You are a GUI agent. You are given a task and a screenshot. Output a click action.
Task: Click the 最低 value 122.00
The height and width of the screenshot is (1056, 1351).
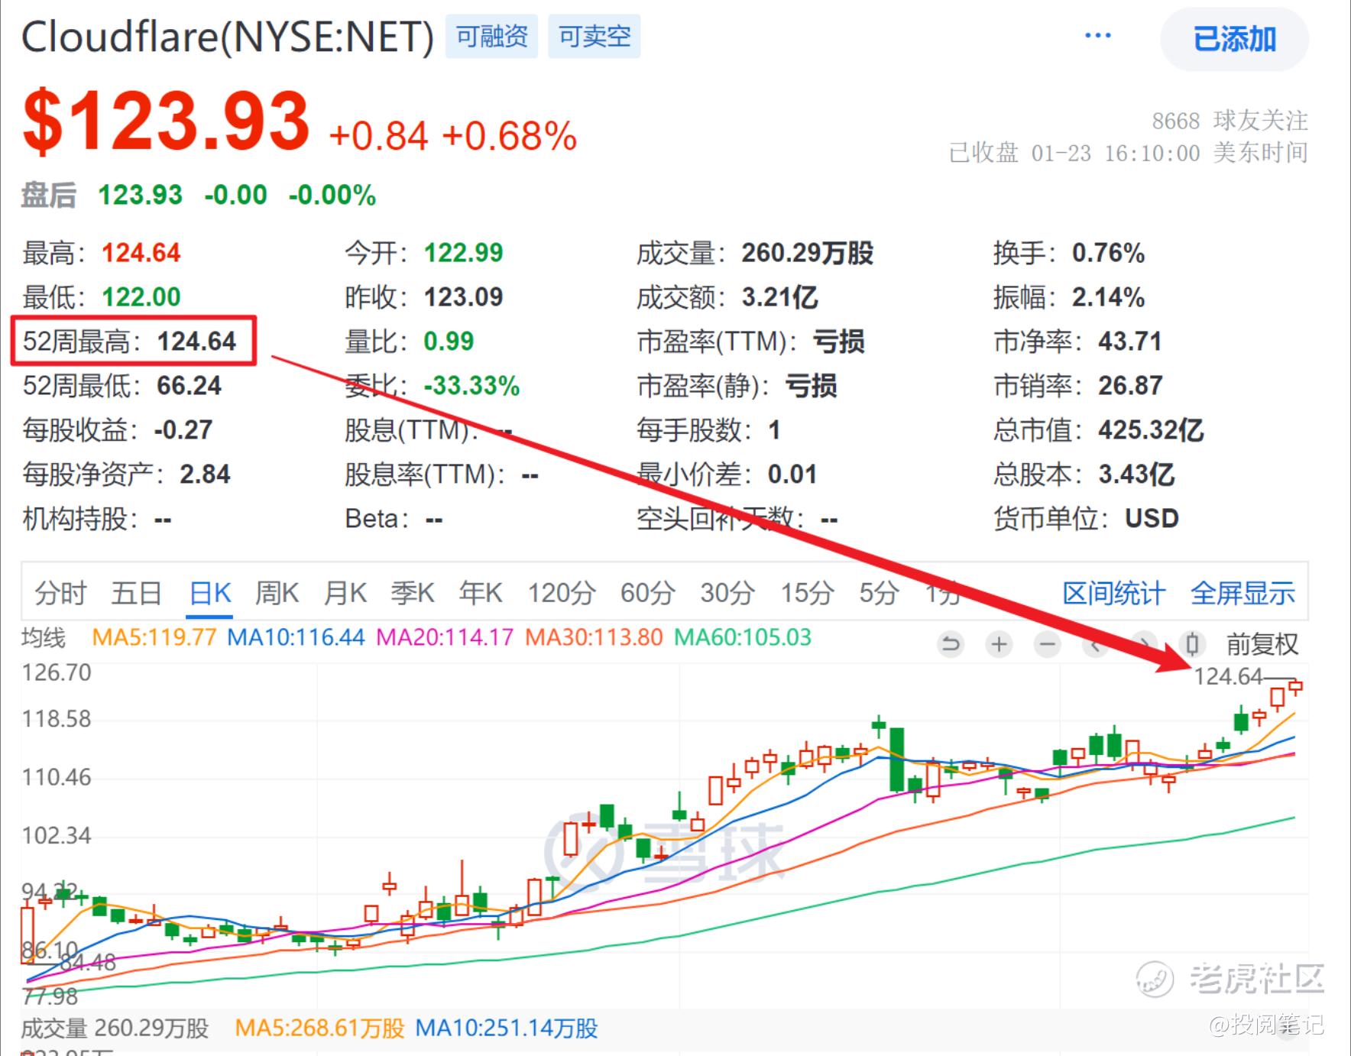pyautogui.click(x=141, y=297)
